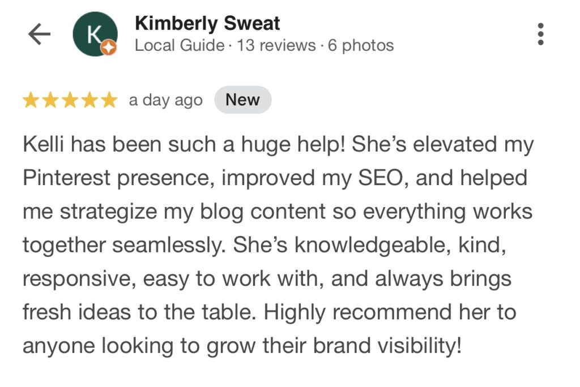Click the gray New badge
Screen dimensions: 580x387
(x=242, y=100)
